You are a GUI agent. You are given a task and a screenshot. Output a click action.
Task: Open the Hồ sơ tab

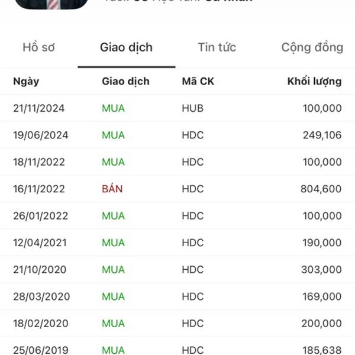(38, 47)
